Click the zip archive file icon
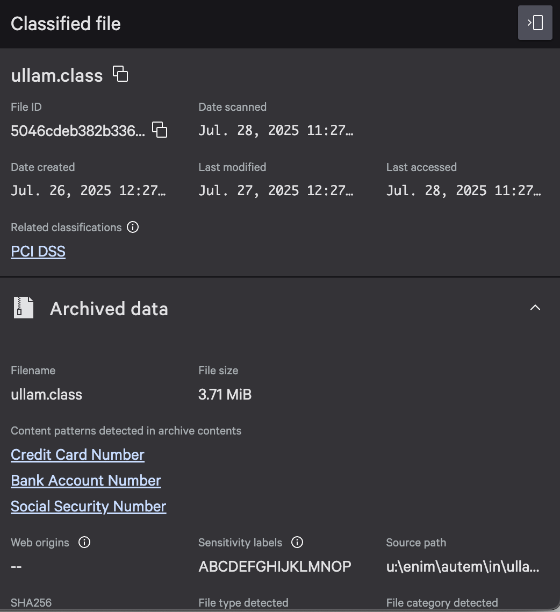Image resolution: width=560 pixels, height=612 pixels. point(24,308)
